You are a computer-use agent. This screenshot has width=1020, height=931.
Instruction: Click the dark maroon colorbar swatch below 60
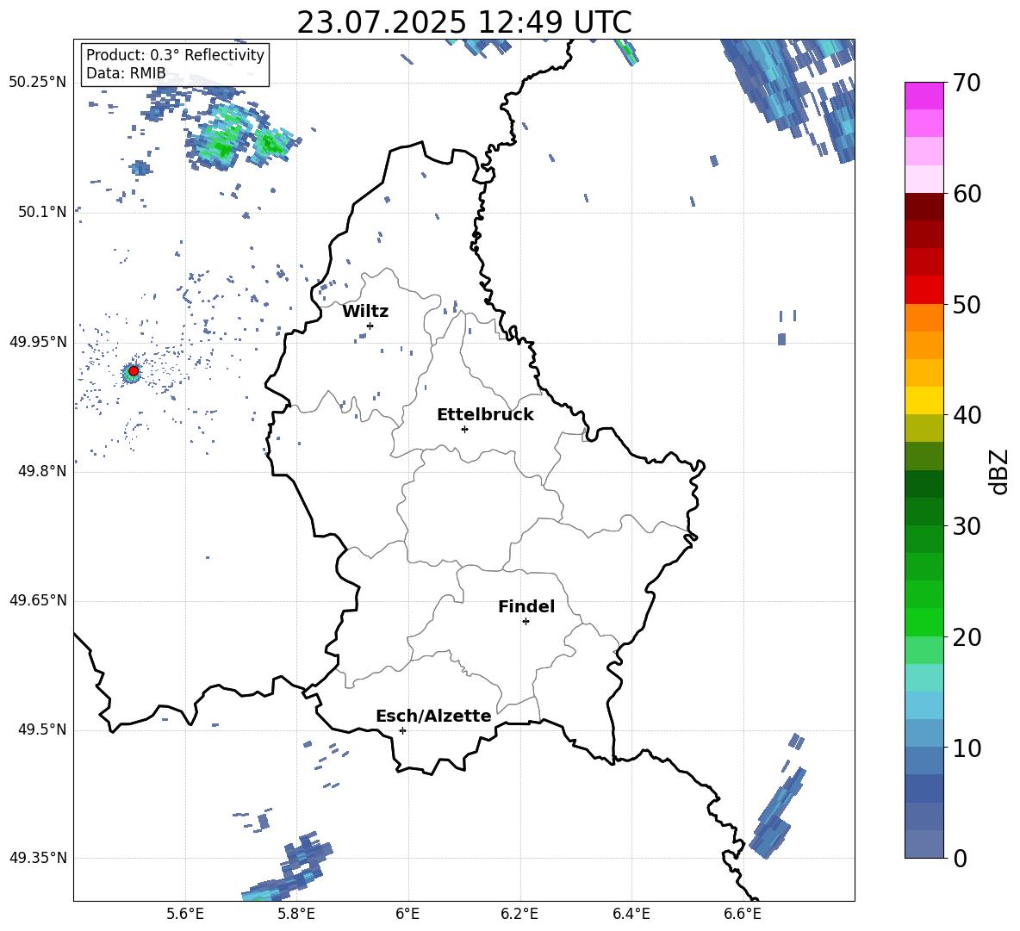(x=924, y=207)
